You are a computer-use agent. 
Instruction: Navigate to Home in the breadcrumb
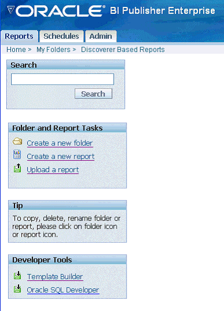16,50
